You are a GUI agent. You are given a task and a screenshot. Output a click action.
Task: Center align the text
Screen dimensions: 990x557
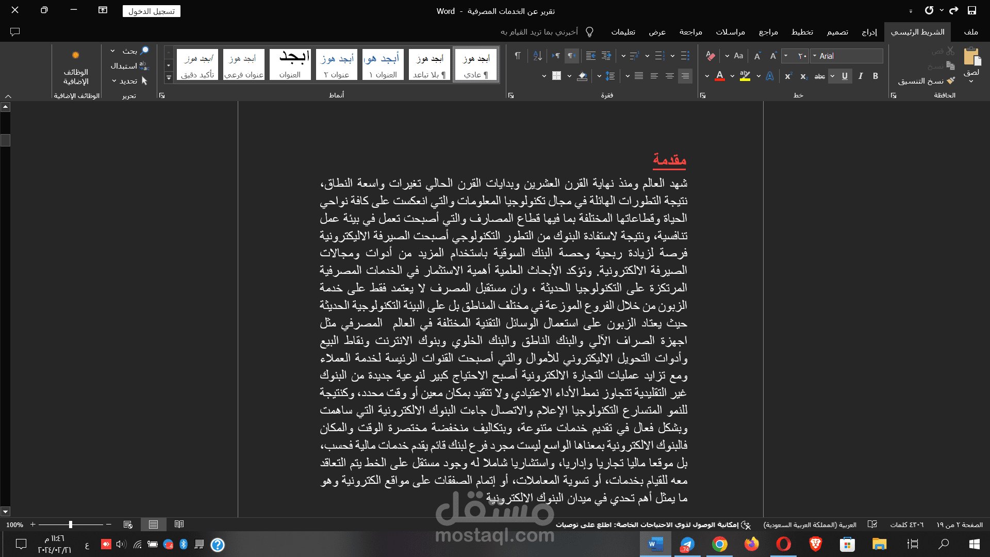669,76
